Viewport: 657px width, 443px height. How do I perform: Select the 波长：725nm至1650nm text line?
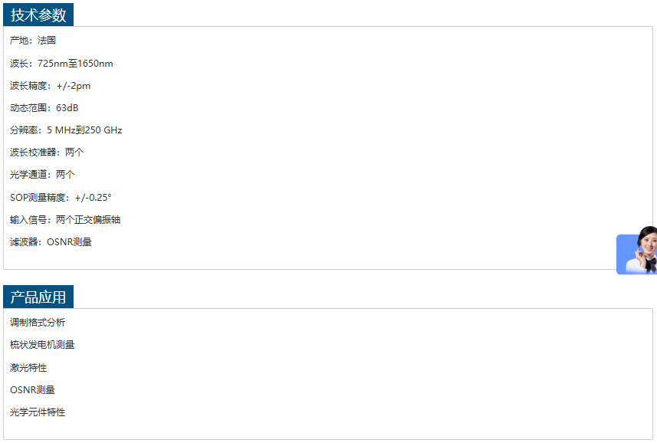[x=61, y=64]
